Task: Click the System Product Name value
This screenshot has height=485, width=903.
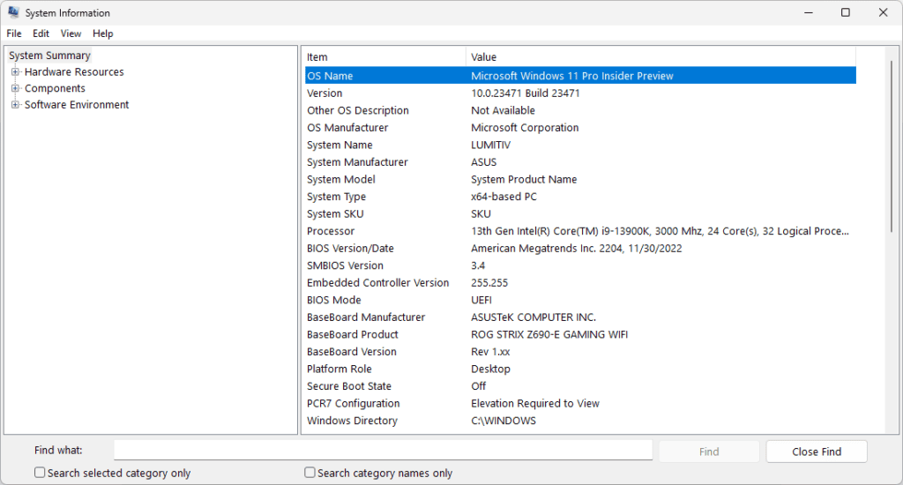Action: tap(524, 179)
